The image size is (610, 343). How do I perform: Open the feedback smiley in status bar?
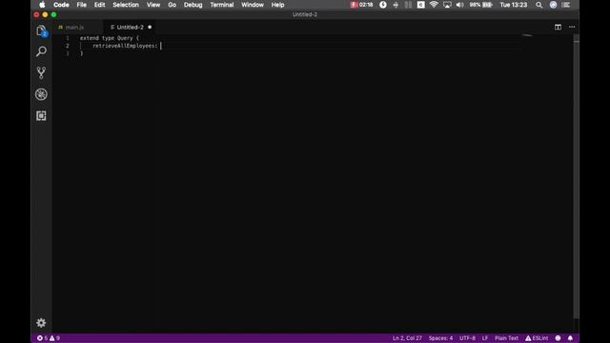click(558, 338)
